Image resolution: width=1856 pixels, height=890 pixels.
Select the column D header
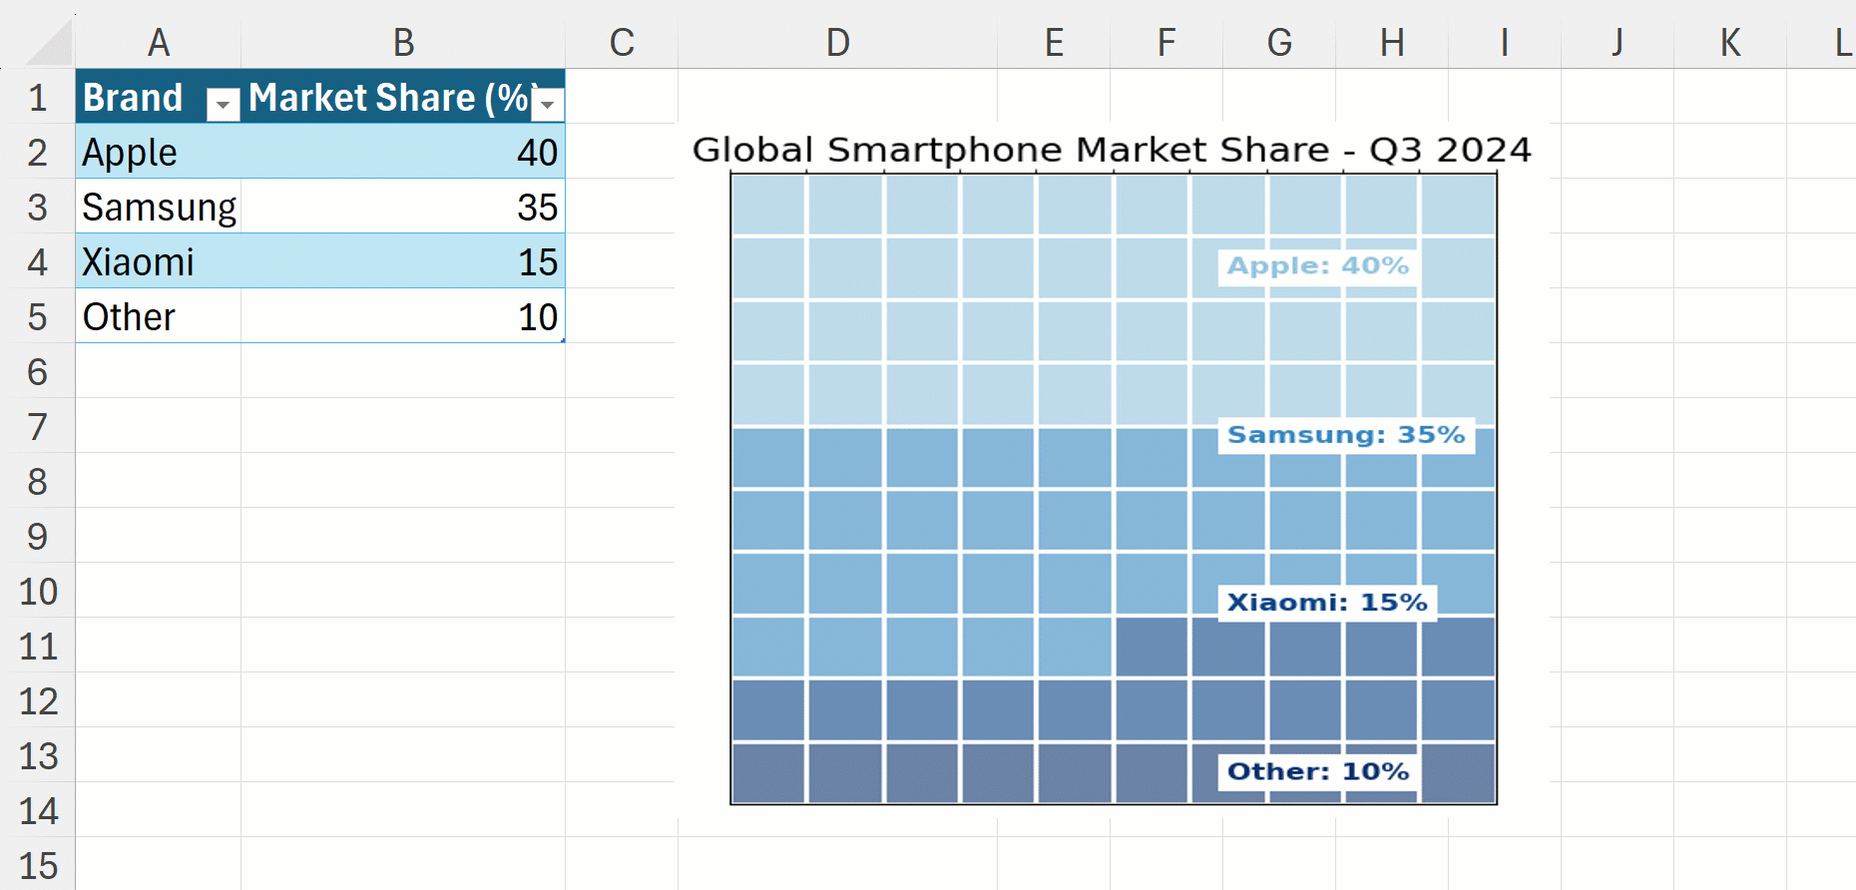point(837,43)
